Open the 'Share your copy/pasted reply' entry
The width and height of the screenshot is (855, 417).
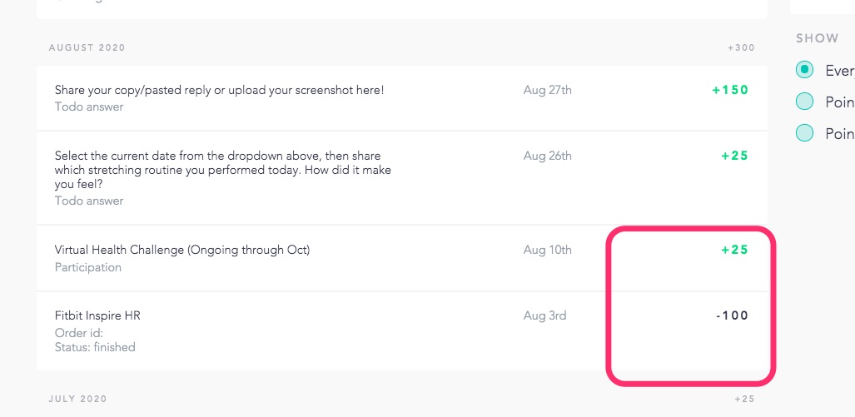402,98
